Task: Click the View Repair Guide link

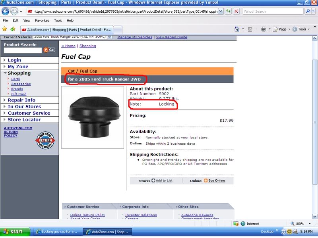Action: coord(172,37)
